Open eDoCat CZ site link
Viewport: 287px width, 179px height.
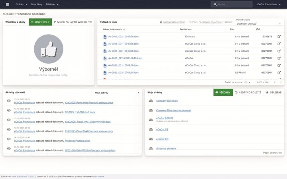pyautogui.click(x=162, y=129)
